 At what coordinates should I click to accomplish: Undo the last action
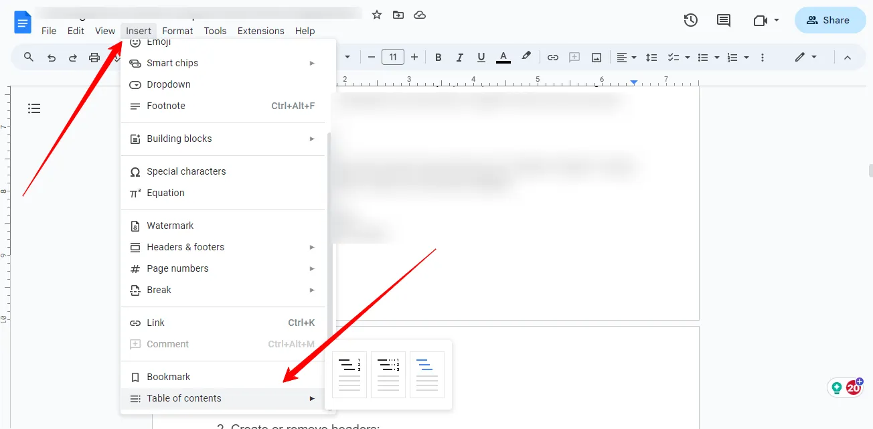51,57
